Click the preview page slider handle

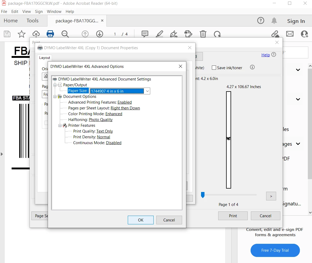(x=203, y=195)
